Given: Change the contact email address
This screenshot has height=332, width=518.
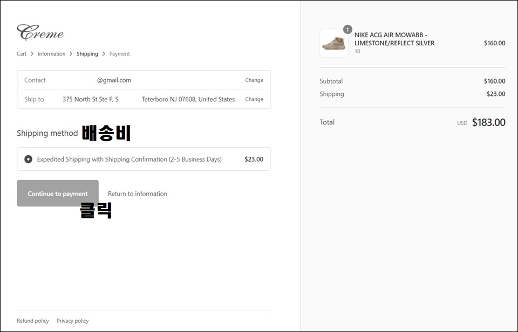Looking at the screenshot, I should point(254,80).
